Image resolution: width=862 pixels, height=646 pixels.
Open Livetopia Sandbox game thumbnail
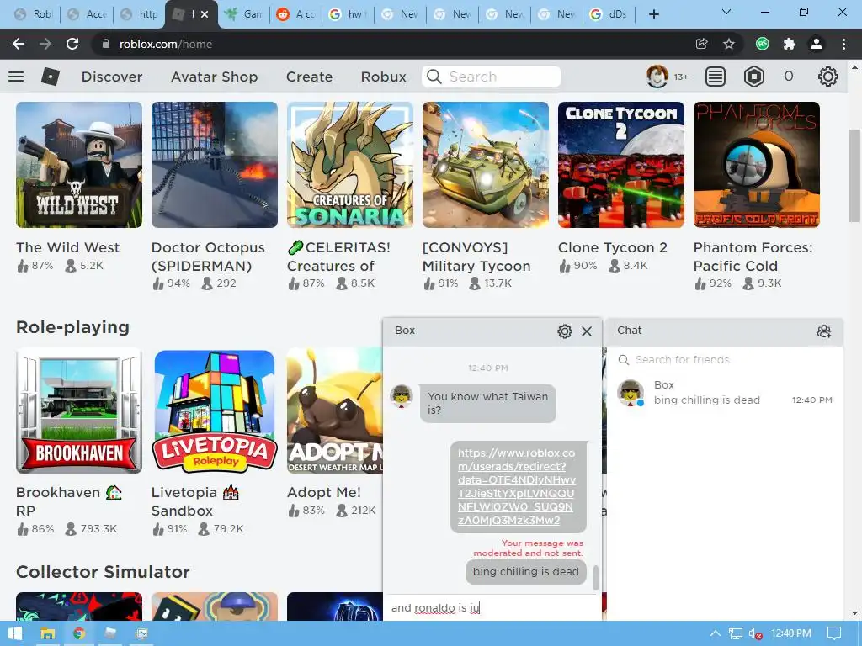215,410
